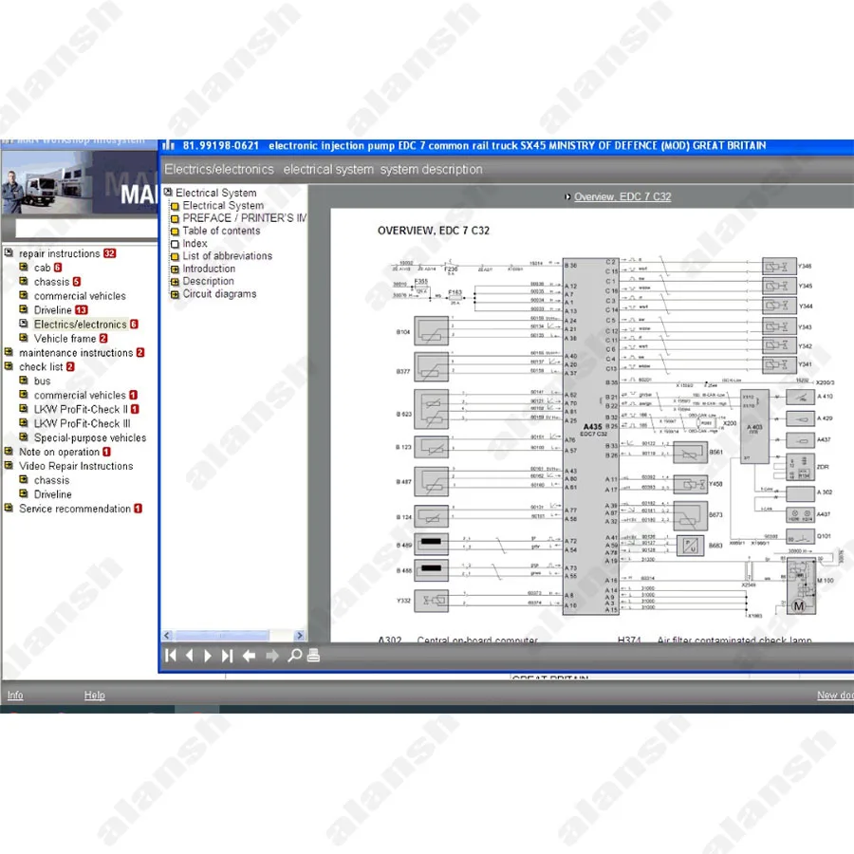854x854 pixels.
Task: Click the document title bar icon beside 81.99198-0621
Action: (x=169, y=145)
